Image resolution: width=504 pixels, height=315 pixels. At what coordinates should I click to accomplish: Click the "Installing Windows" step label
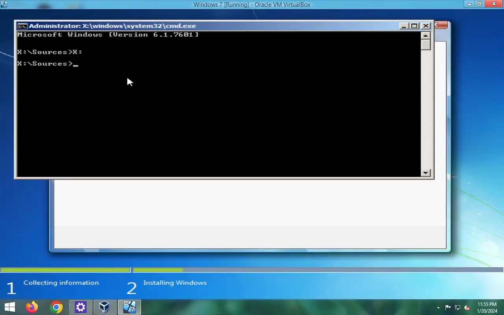(x=175, y=283)
